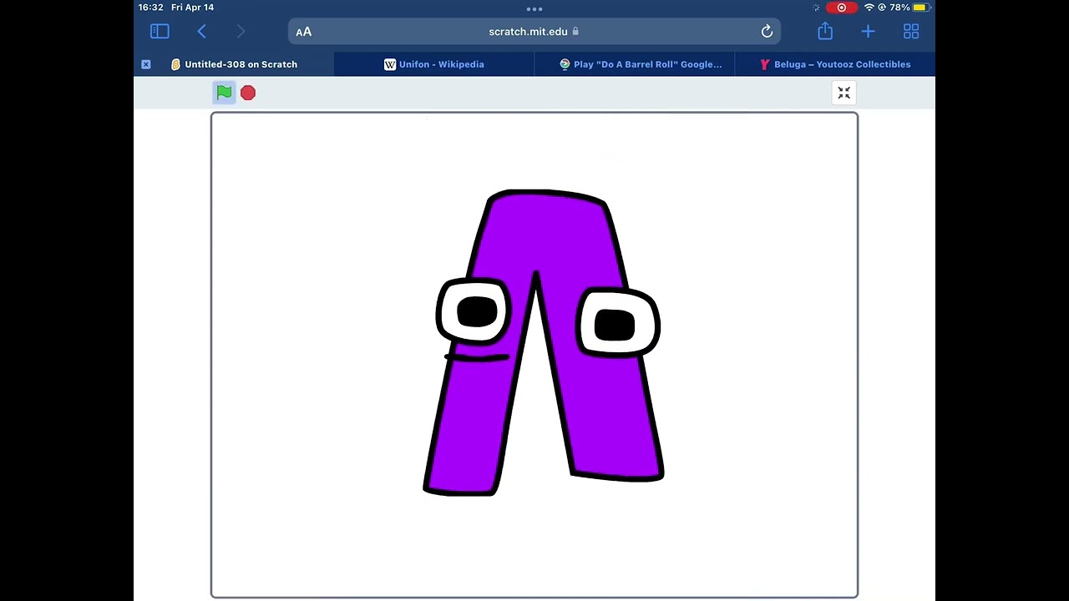Switch to Unifon – Wikipedia tab
This screenshot has height=601, width=1069.
tap(434, 64)
